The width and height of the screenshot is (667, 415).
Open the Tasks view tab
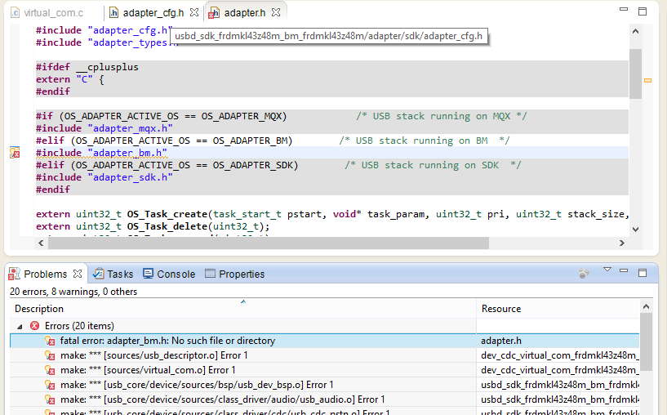click(x=113, y=274)
